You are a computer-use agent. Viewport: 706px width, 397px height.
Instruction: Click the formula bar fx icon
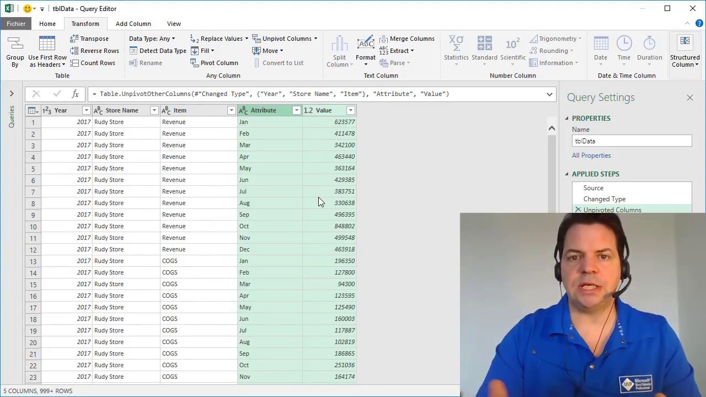point(75,94)
